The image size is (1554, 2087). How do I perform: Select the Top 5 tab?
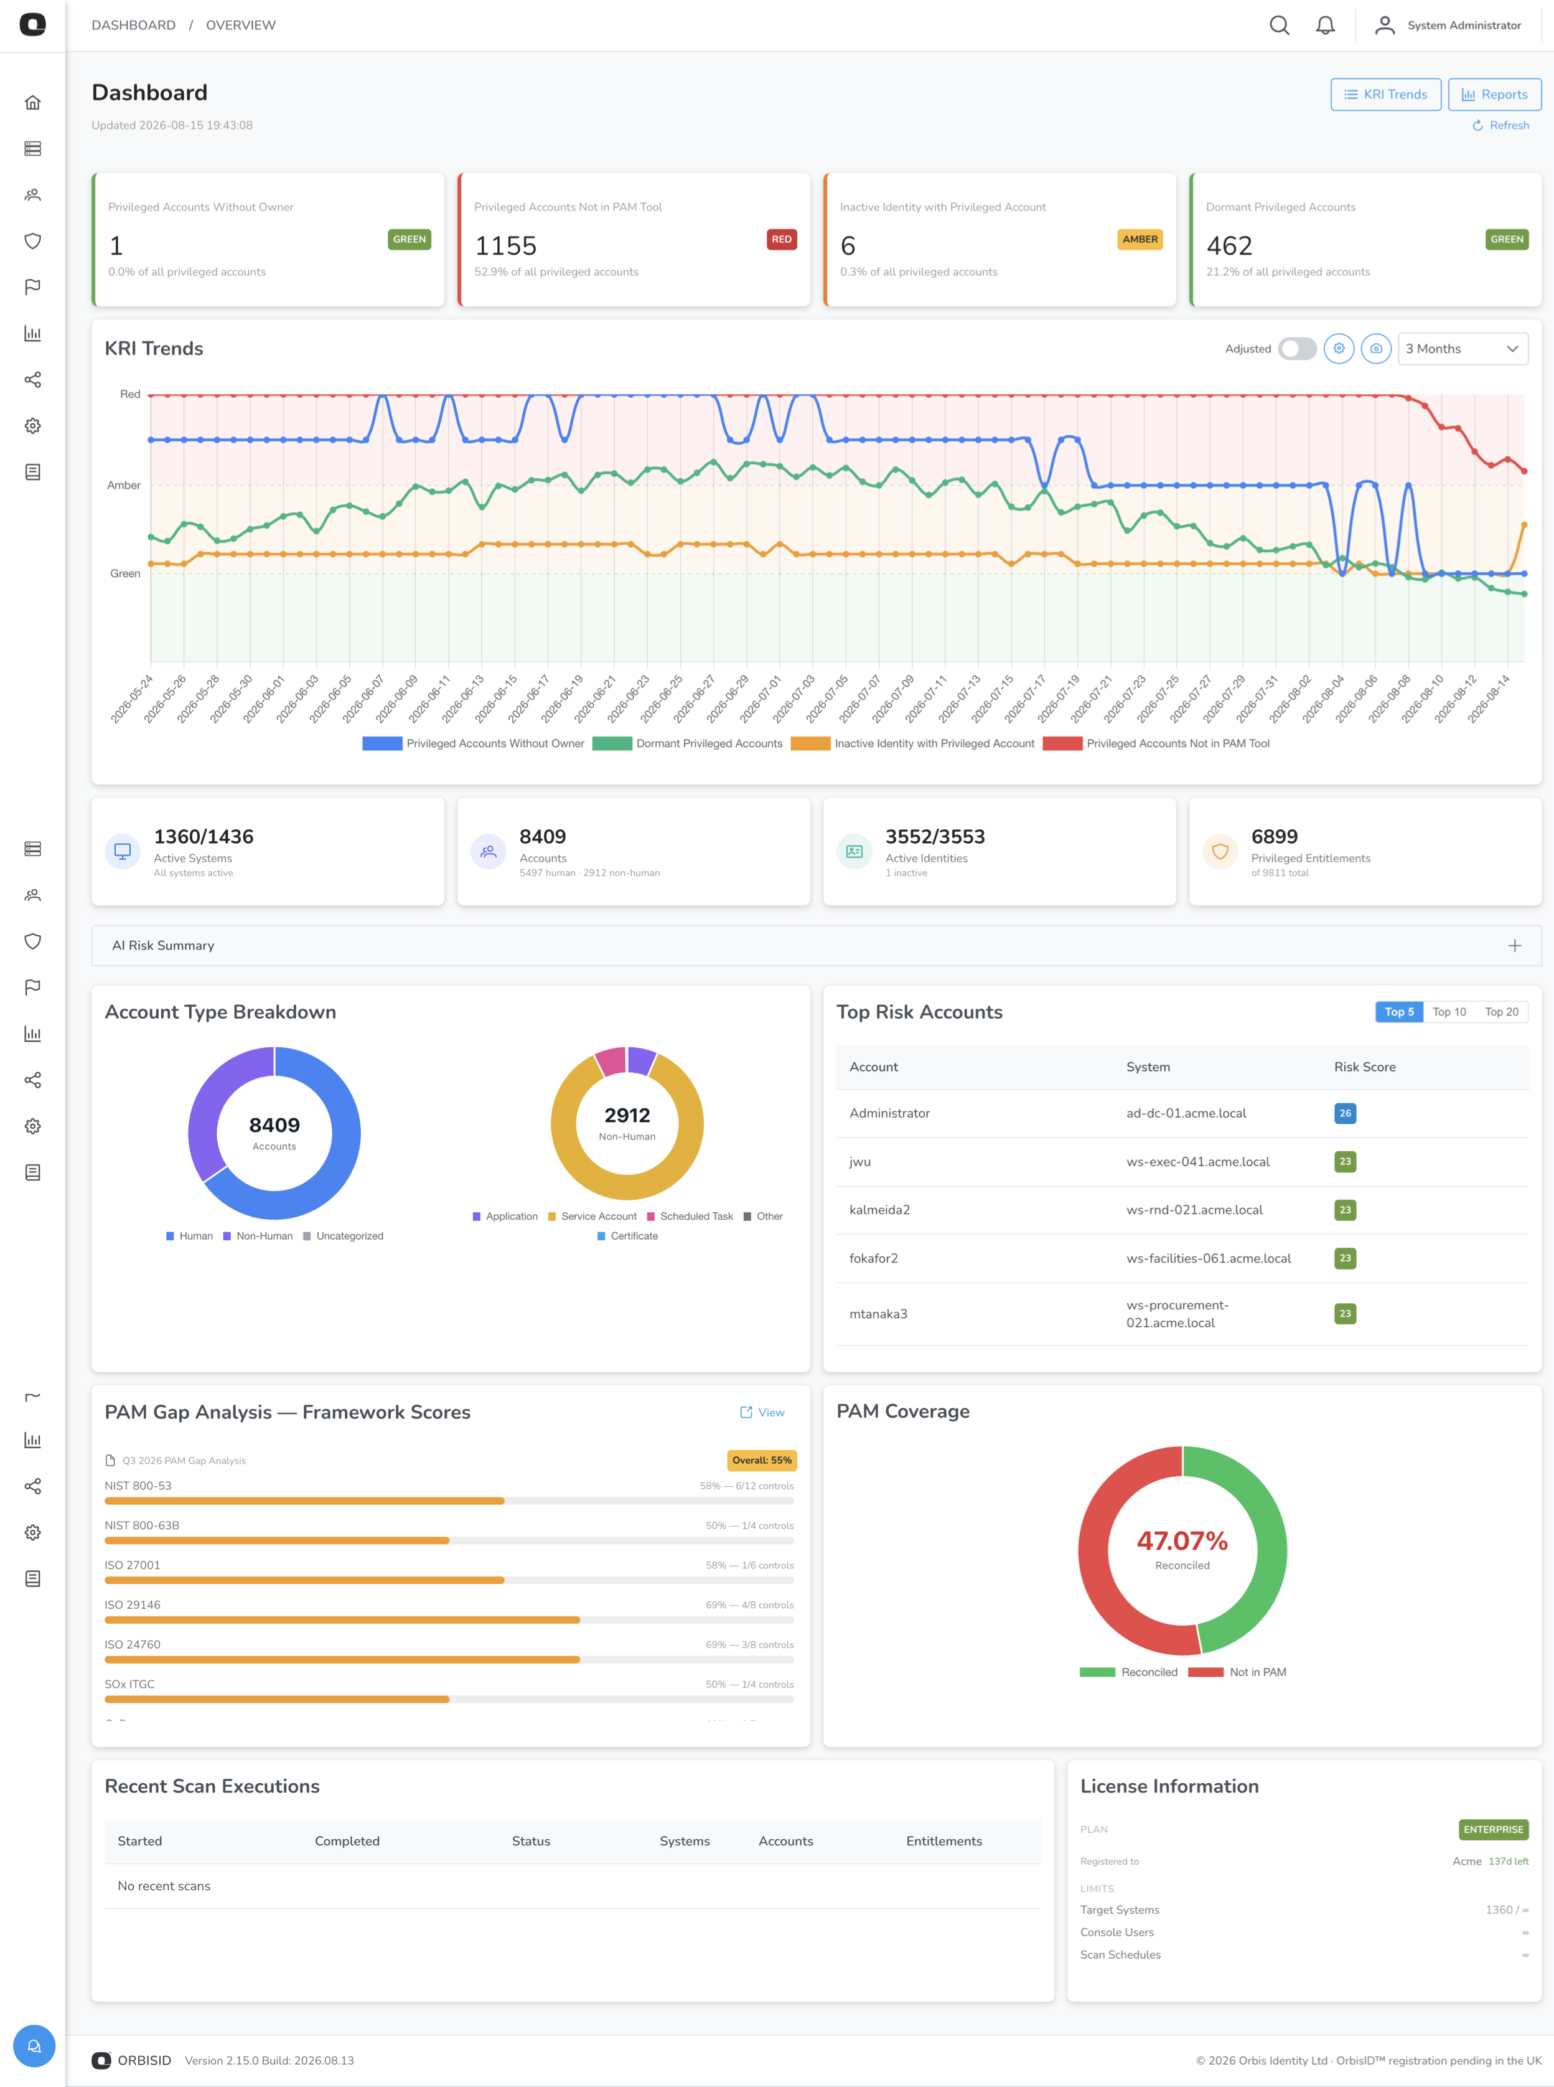[1399, 1012]
